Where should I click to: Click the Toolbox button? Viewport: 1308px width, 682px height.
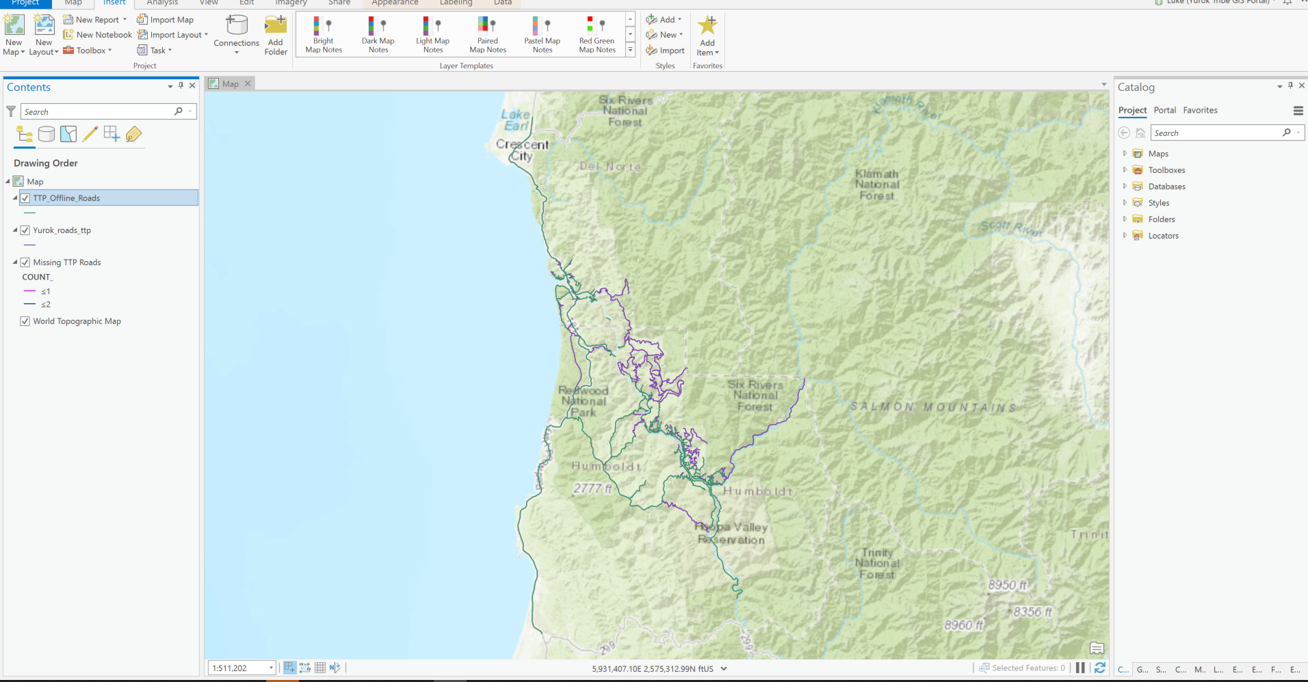(x=87, y=50)
